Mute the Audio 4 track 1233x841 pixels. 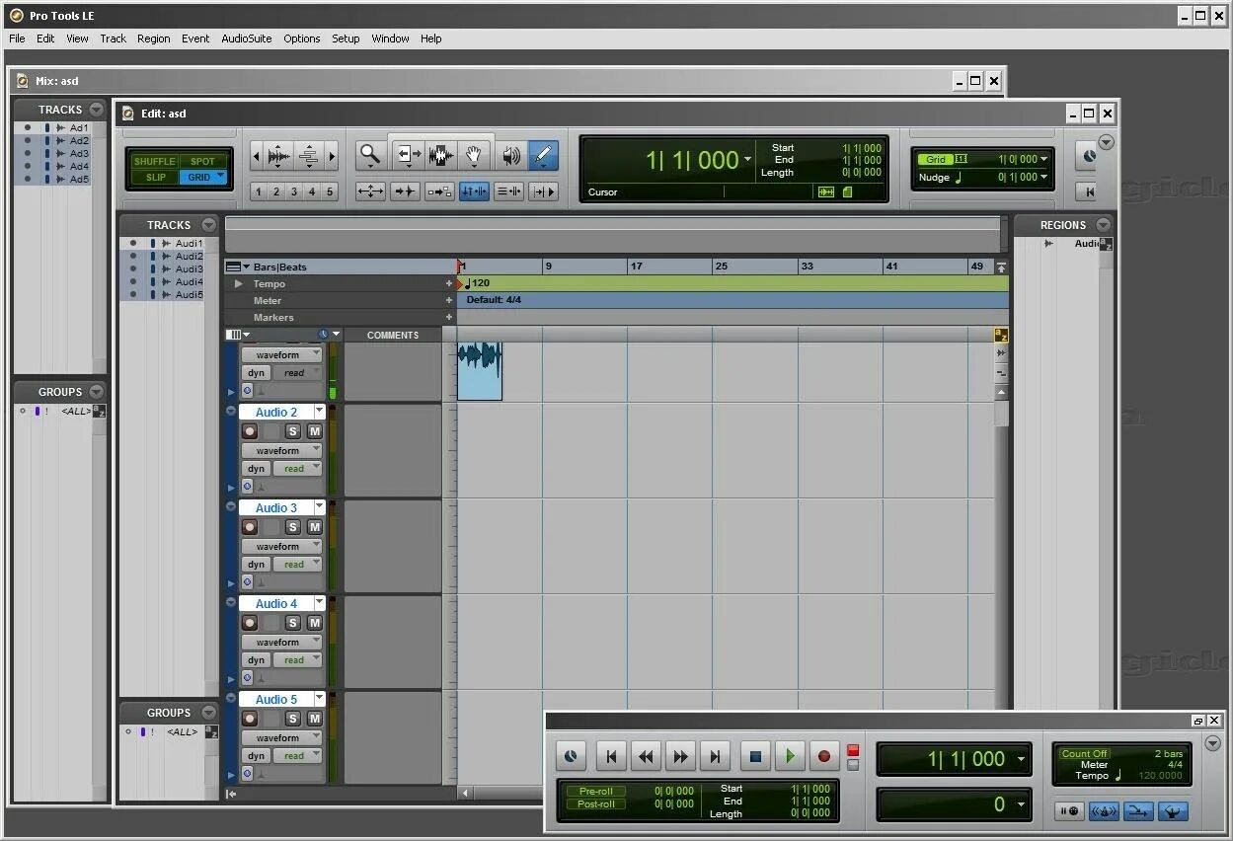coord(315,623)
